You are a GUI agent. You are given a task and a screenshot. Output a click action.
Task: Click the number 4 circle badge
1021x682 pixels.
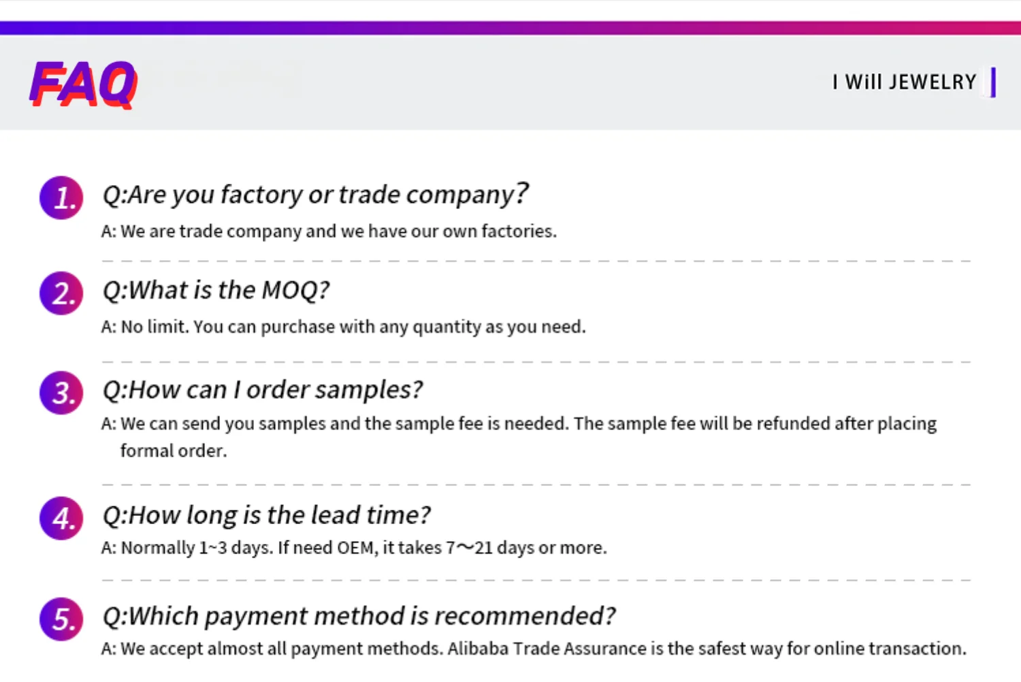click(61, 519)
